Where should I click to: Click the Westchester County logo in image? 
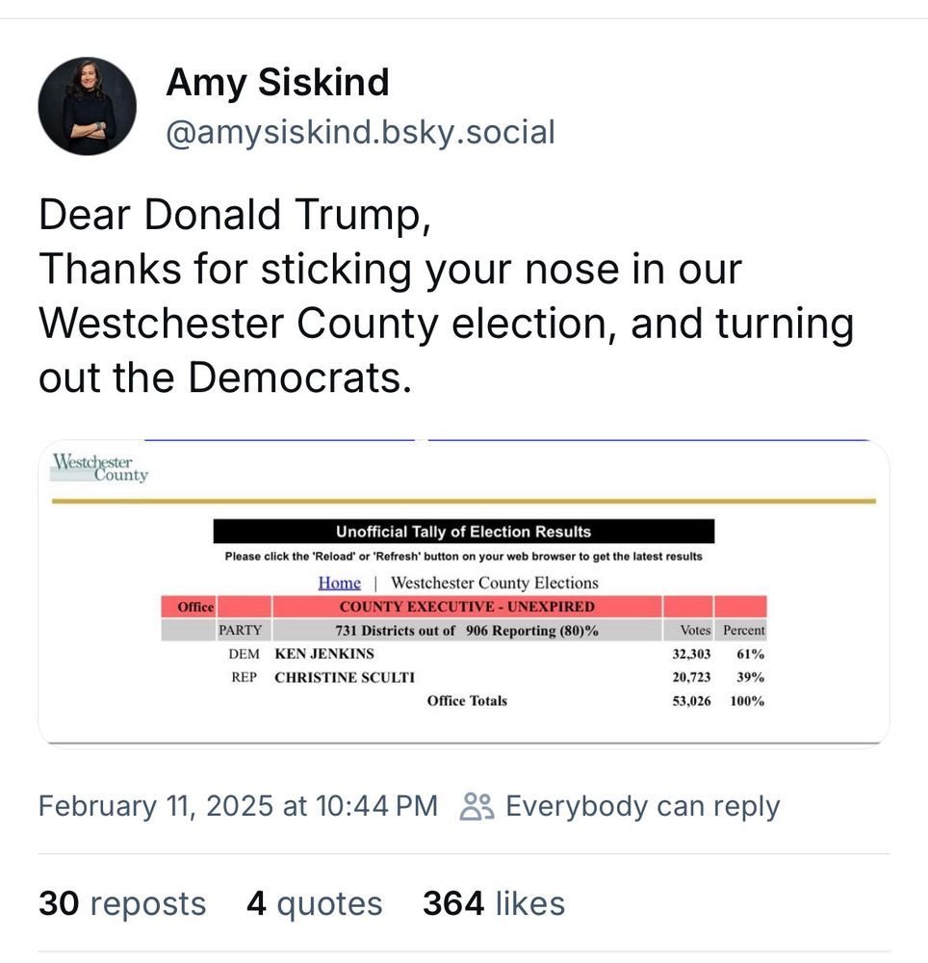(x=100, y=468)
